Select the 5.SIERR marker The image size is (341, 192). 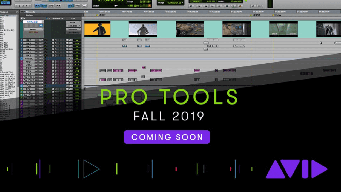pos(255,15)
